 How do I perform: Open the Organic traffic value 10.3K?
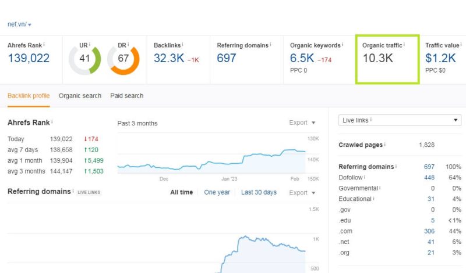pos(377,58)
